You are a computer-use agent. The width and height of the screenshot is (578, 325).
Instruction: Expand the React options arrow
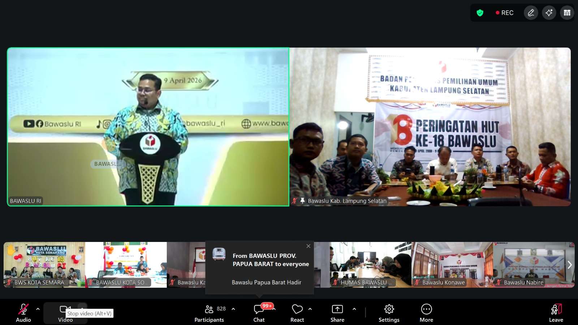[x=310, y=309]
